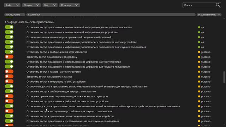Click the yellow status dot next to microphone access setting
The height and width of the screenshot is (127, 226).
[x=199, y=57]
